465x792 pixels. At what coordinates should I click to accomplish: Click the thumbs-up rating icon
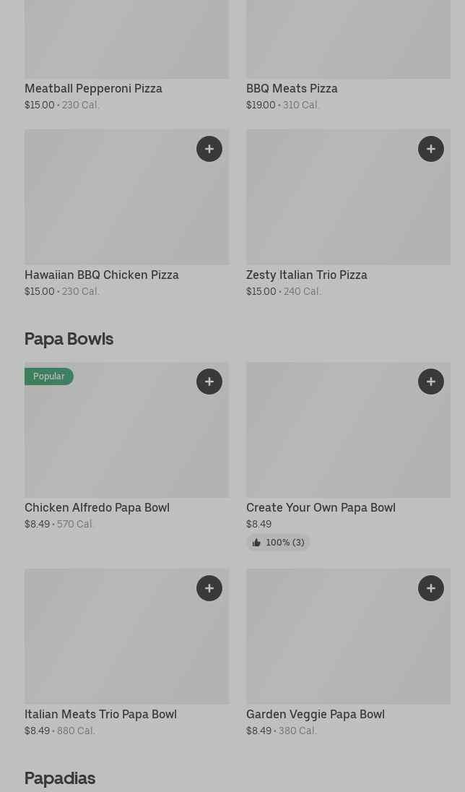(256, 543)
